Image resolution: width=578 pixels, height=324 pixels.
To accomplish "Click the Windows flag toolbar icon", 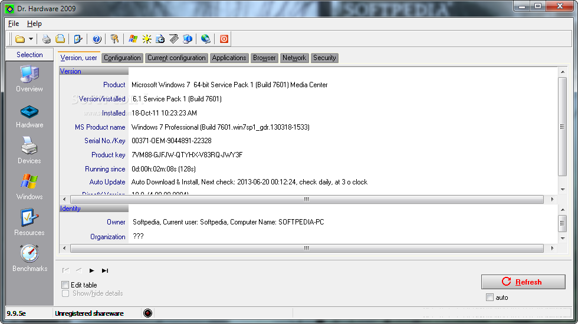I will click(x=133, y=39).
